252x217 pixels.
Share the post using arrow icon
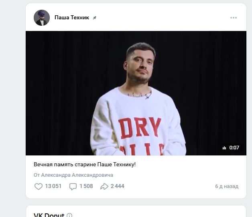click(x=104, y=186)
